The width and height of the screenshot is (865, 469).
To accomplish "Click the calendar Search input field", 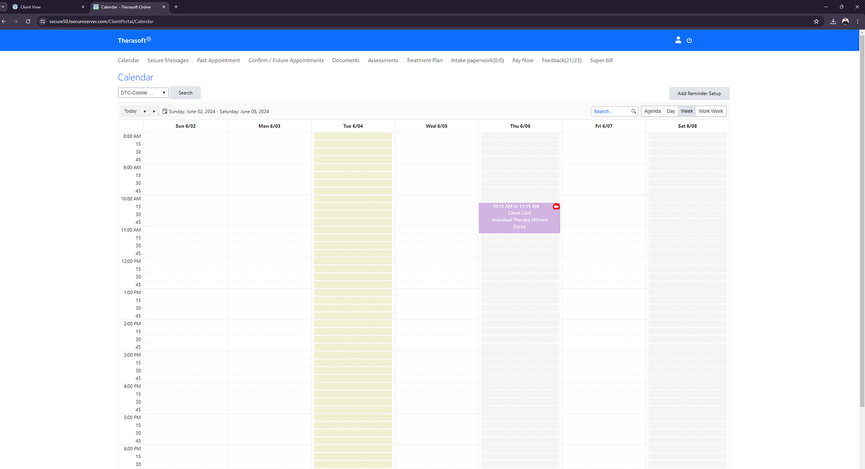I will pyautogui.click(x=611, y=111).
